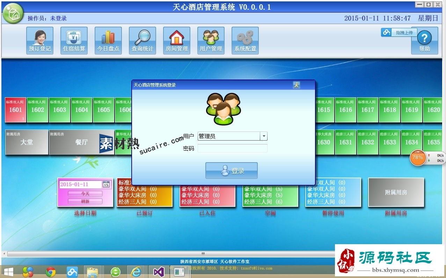Click the running man icon in login title bar
This screenshot has width=446, height=278.
tap(297, 85)
